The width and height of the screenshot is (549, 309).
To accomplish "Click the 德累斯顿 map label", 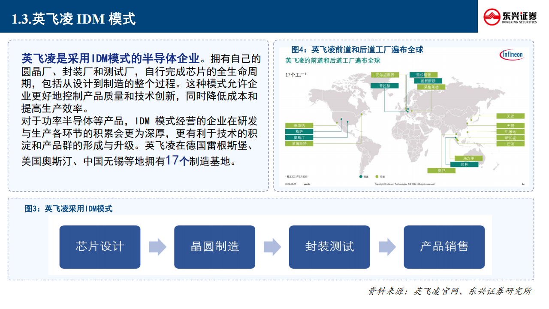I will 428,81.
